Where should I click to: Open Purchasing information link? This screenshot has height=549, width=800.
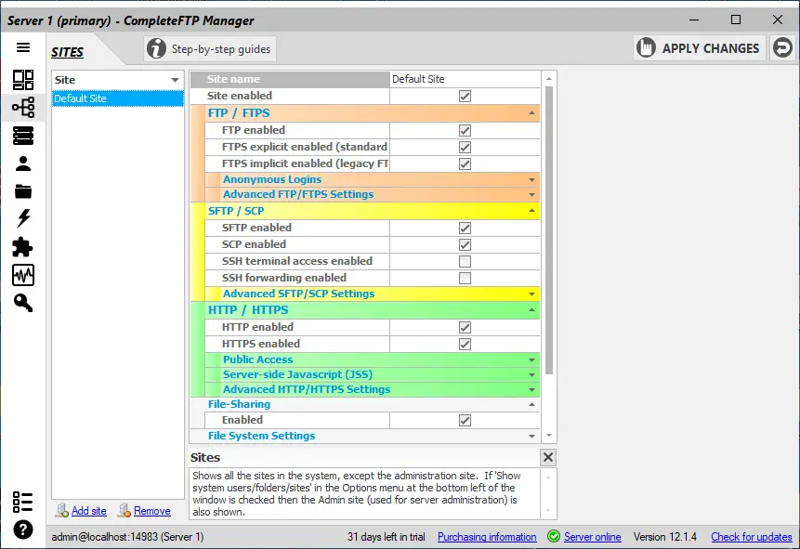click(487, 537)
